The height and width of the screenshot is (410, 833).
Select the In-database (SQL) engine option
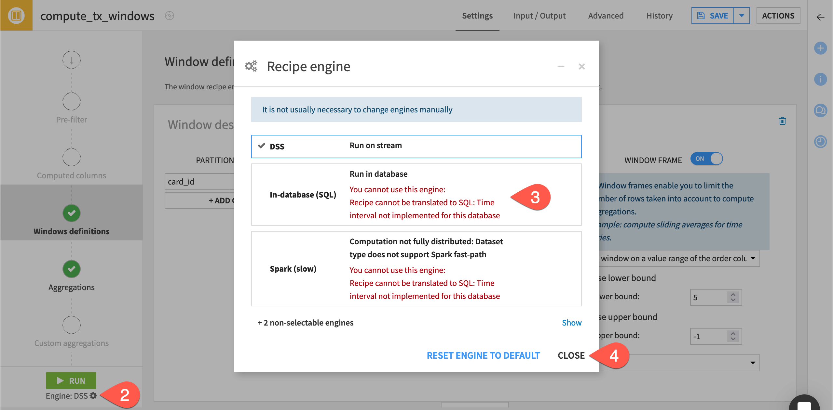coord(416,195)
